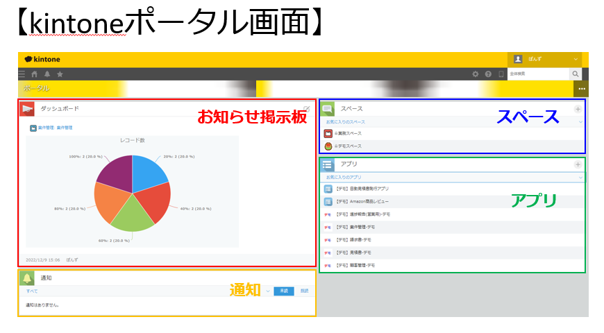Open notifications via the toolbar bell icon
Image resolution: width=604 pixels, height=333 pixels.
point(47,74)
